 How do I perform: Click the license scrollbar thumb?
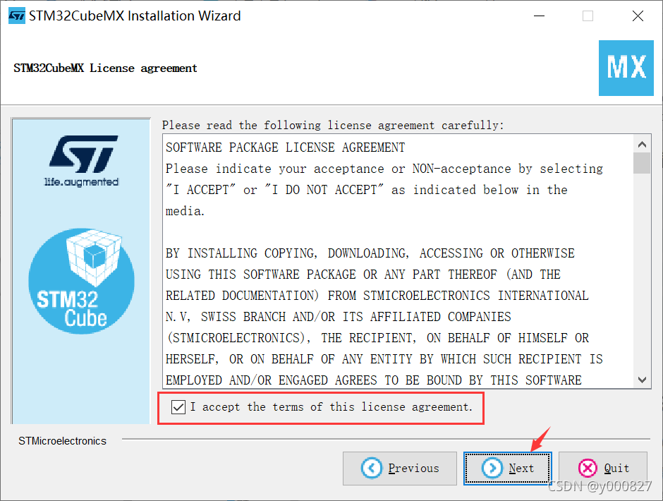click(x=642, y=163)
